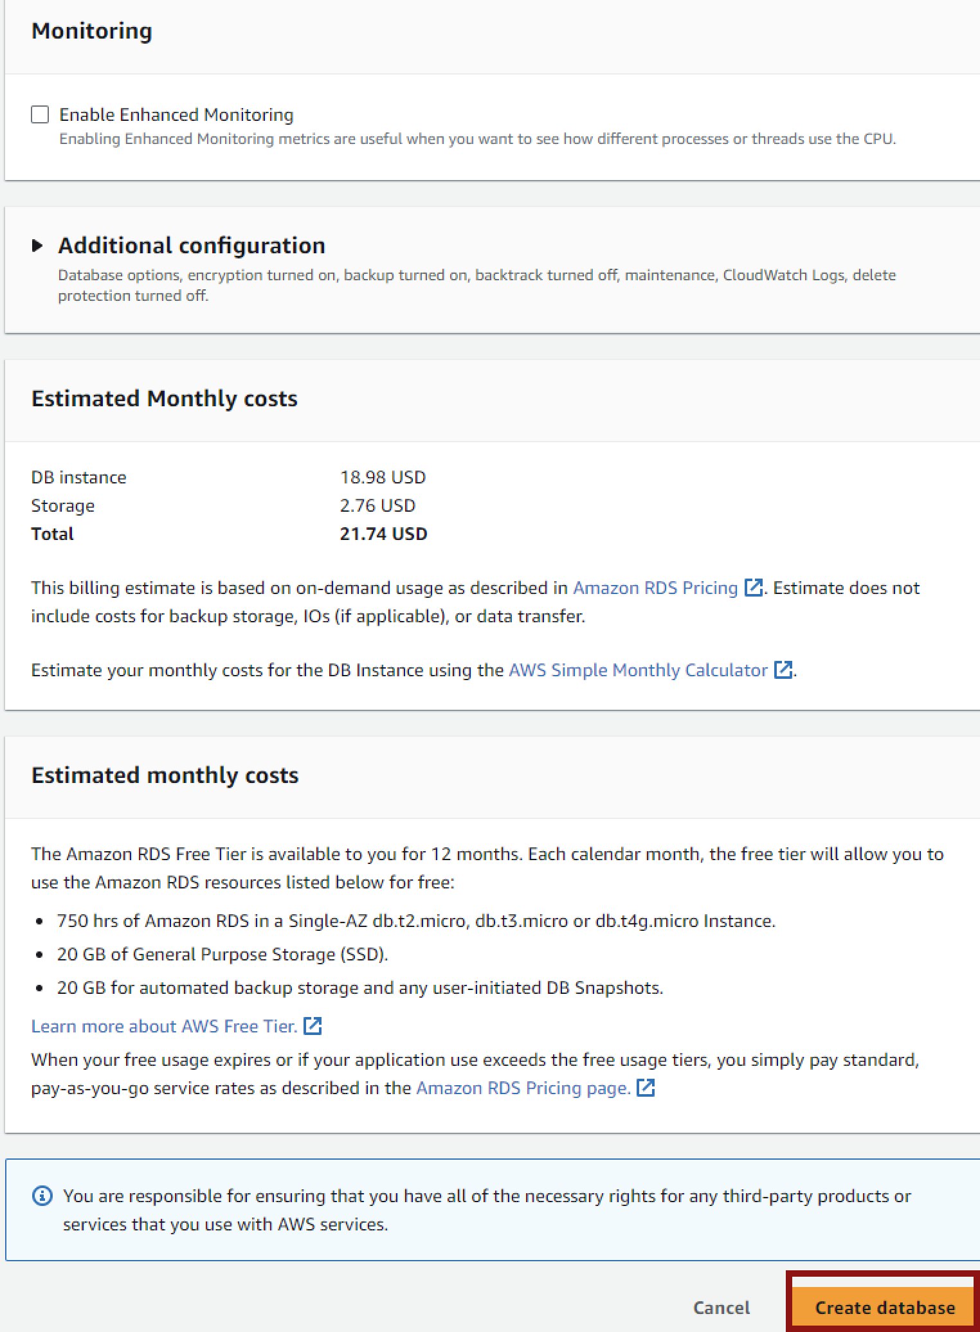Click the Additional configuration description text
The width and height of the screenshot is (980, 1332).
click(476, 285)
